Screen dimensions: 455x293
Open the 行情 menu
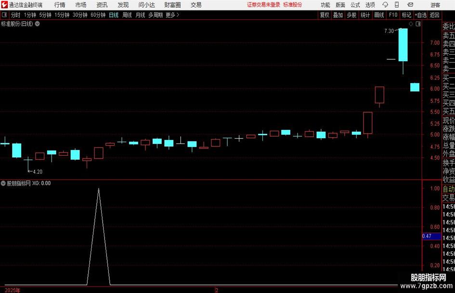coord(60,5)
